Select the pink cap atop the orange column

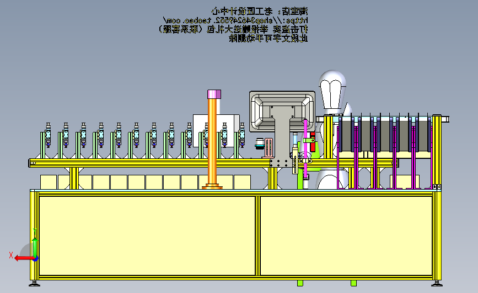pos(214,94)
